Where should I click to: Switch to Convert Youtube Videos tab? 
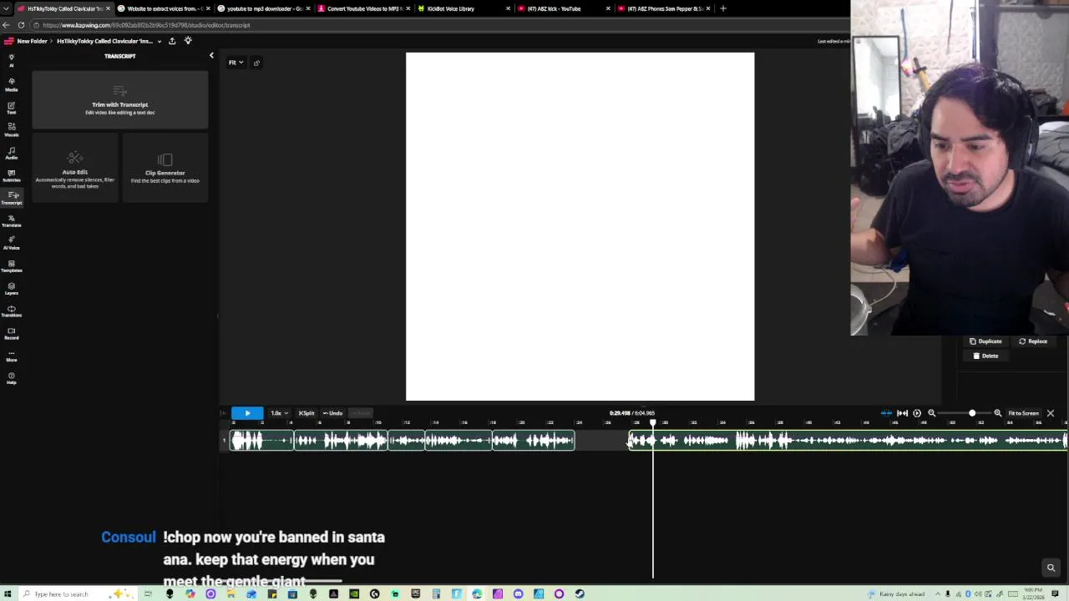pyautogui.click(x=364, y=8)
